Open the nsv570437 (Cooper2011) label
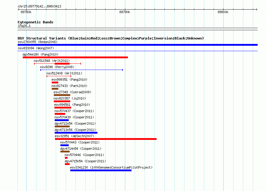Image resolution: width=266 pixels, height=191 pixels. pyautogui.click(x=74, y=111)
